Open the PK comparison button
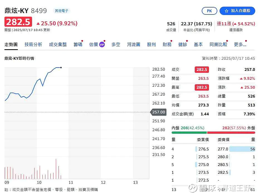The width and height of the screenshot is (258, 196). coord(209,11)
